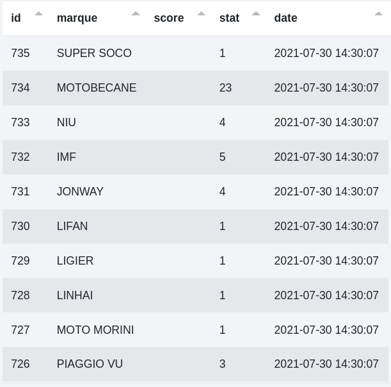The image size is (391, 387).
Task: Click the sort arrow in the stat column
Action: [x=256, y=13]
